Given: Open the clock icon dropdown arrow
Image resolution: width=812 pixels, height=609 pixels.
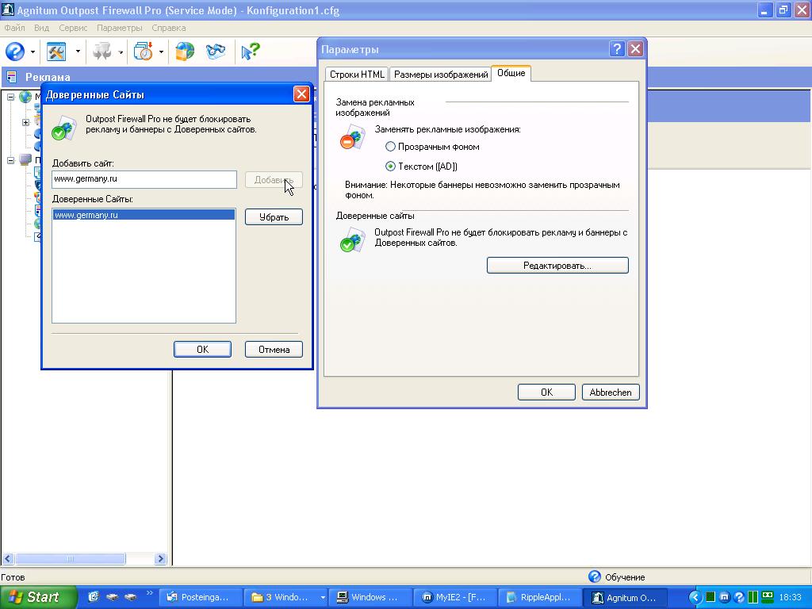Looking at the screenshot, I should coord(161,52).
